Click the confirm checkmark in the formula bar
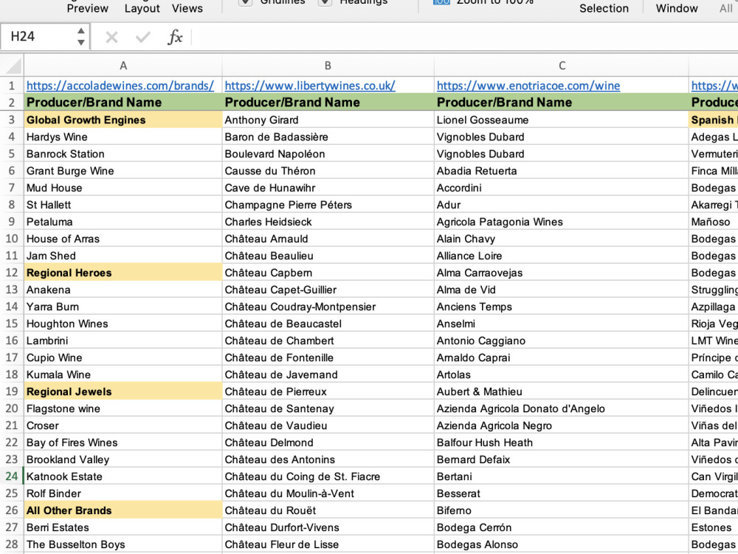Screen dimensions: 738x554 click(x=142, y=37)
